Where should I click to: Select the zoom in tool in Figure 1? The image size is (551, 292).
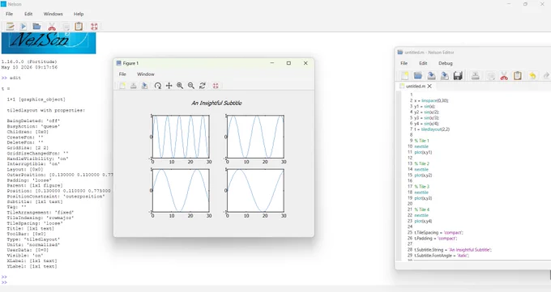click(x=180, y=86)
